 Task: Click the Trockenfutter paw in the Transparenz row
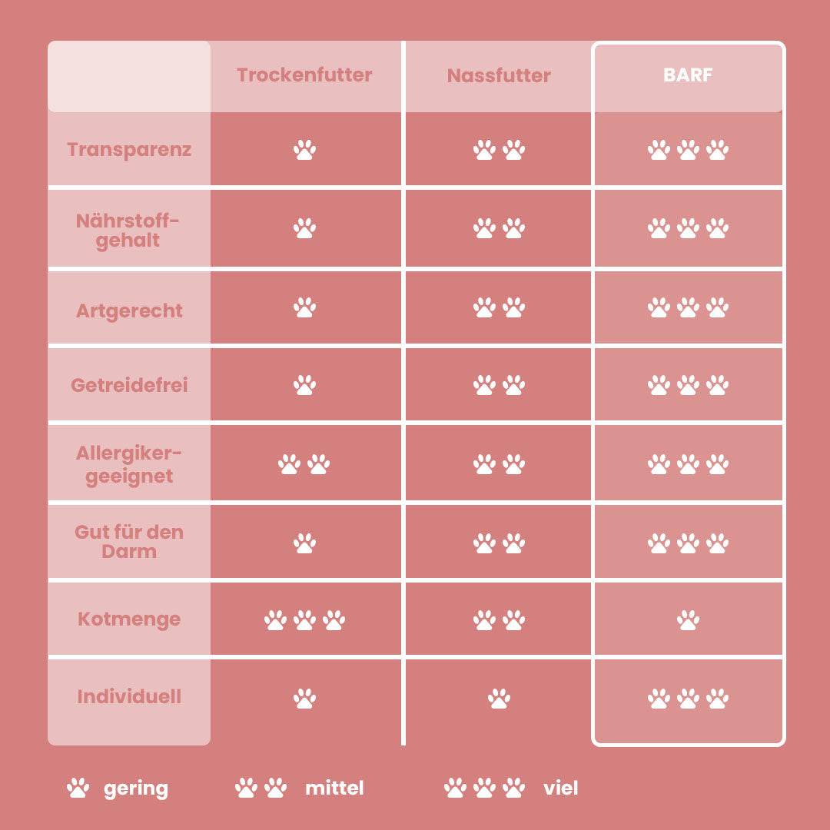pyautogui.click(x=305, y=150)
